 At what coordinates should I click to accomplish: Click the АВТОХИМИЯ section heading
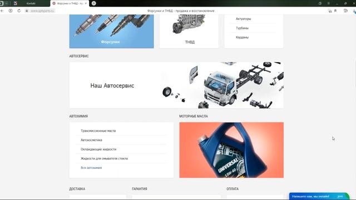pyautogui.click(x=78, y=116)
